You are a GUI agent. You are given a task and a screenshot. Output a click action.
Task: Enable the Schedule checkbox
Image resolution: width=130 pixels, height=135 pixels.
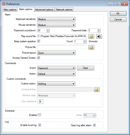point(39,115)
